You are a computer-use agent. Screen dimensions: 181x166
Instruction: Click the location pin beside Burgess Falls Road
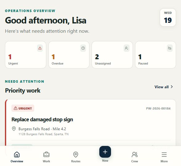(14, 129)
